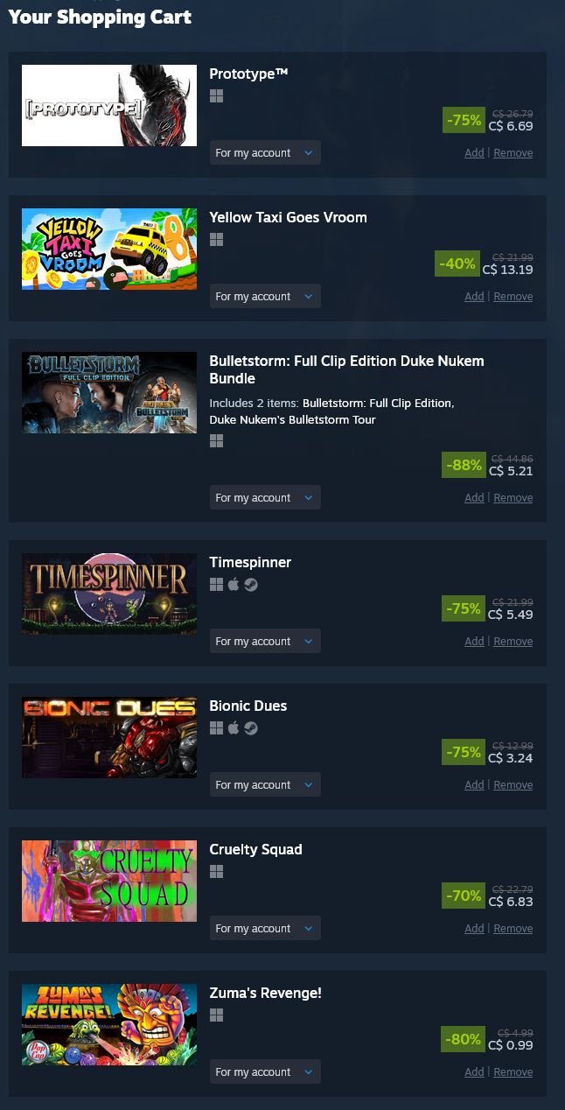The width and height of the screenshot is (565, 1110).
Task: Click Add link for Bionic Dues
Action: click(474, 785)
